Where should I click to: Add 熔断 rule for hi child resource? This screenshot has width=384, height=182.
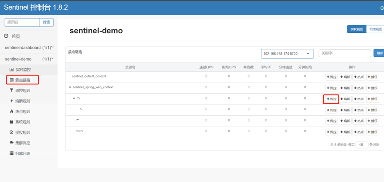(345, 110)
